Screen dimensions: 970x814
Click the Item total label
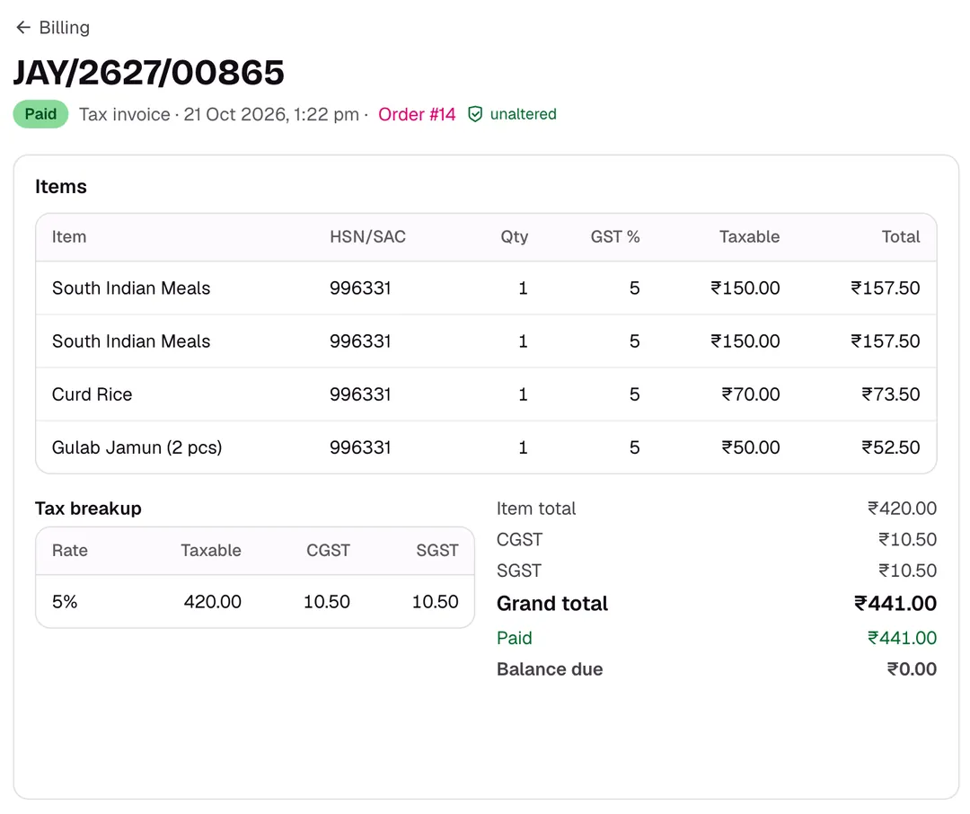(535, 509)
